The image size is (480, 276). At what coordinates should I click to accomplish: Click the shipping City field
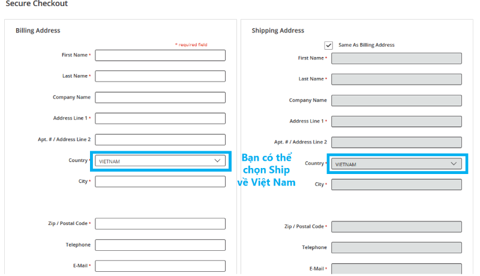click(396, 184)
